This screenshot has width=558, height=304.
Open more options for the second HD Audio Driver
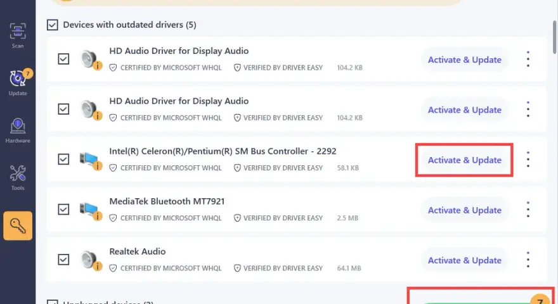point(528,109)
